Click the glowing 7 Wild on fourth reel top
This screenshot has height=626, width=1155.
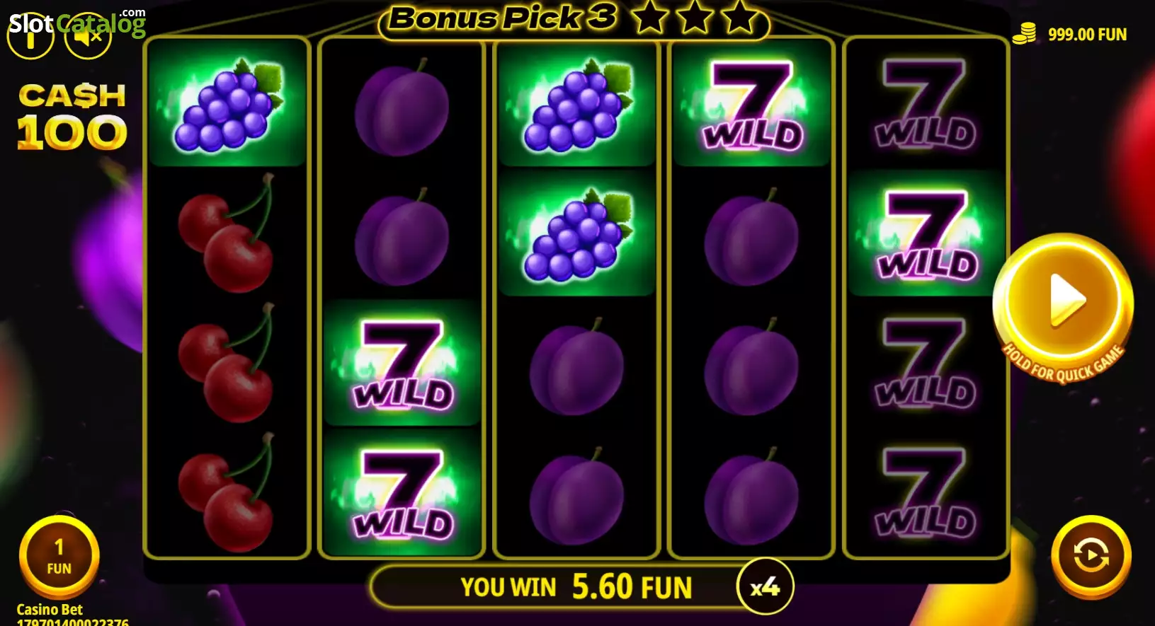pyautogui.click(x=751, y=103)
